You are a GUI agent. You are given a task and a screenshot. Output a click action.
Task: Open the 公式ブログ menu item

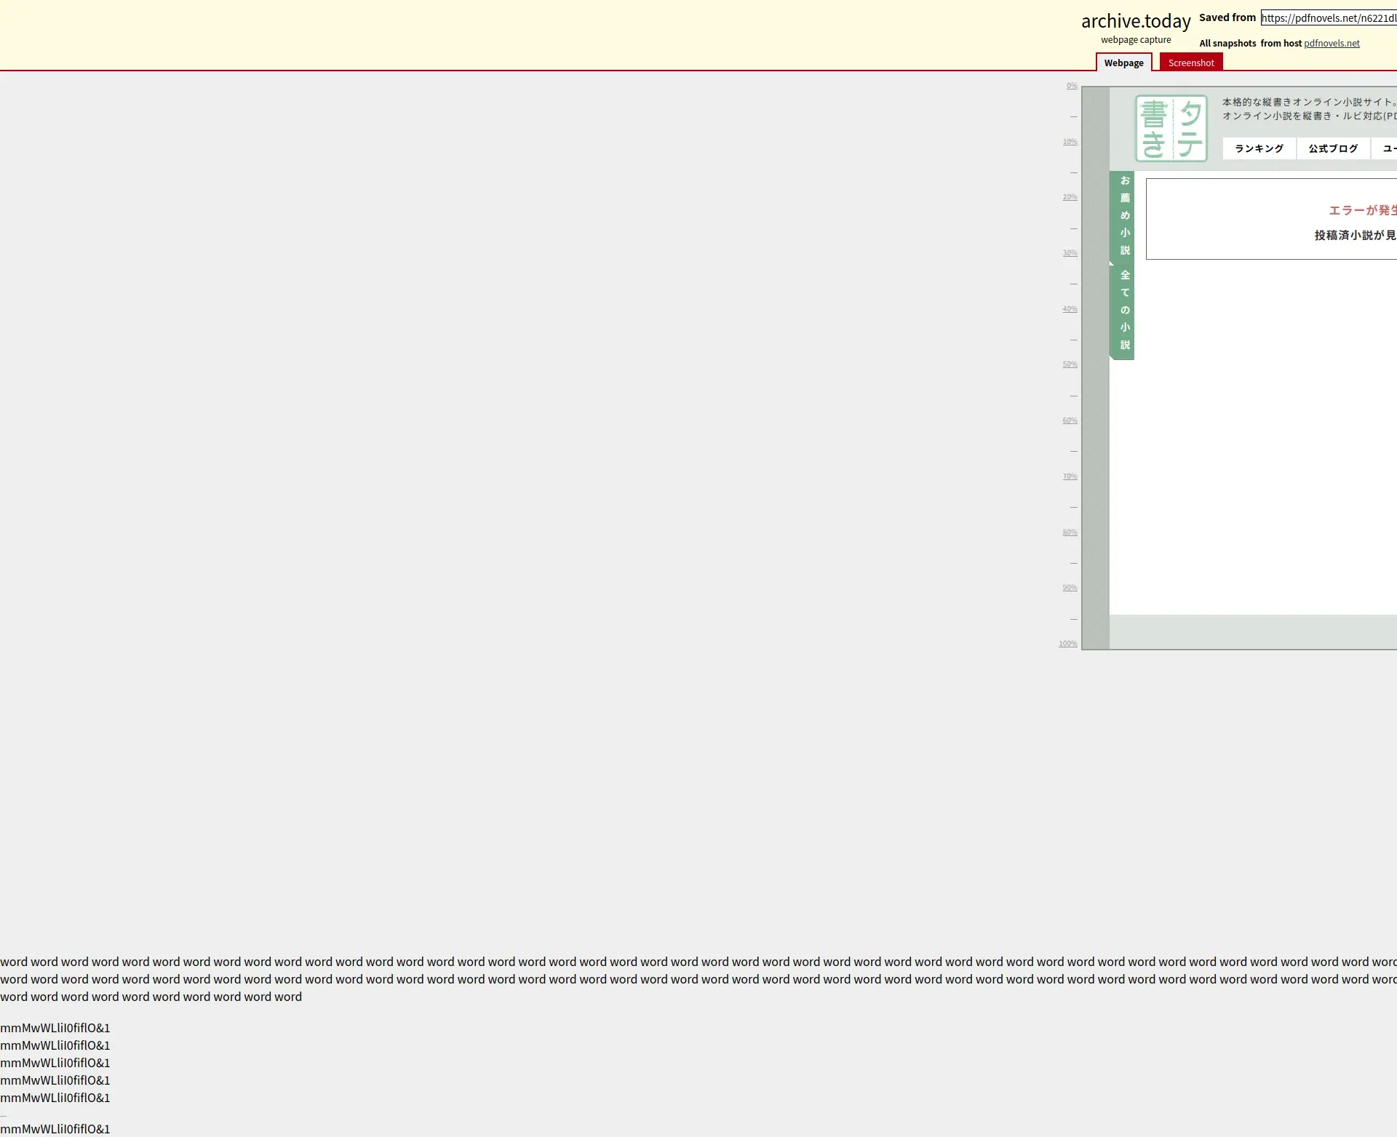pyautogui.click(x=1332, y=148)
